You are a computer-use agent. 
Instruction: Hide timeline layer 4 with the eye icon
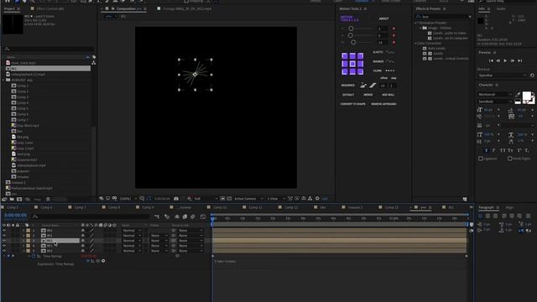[4, 246]
